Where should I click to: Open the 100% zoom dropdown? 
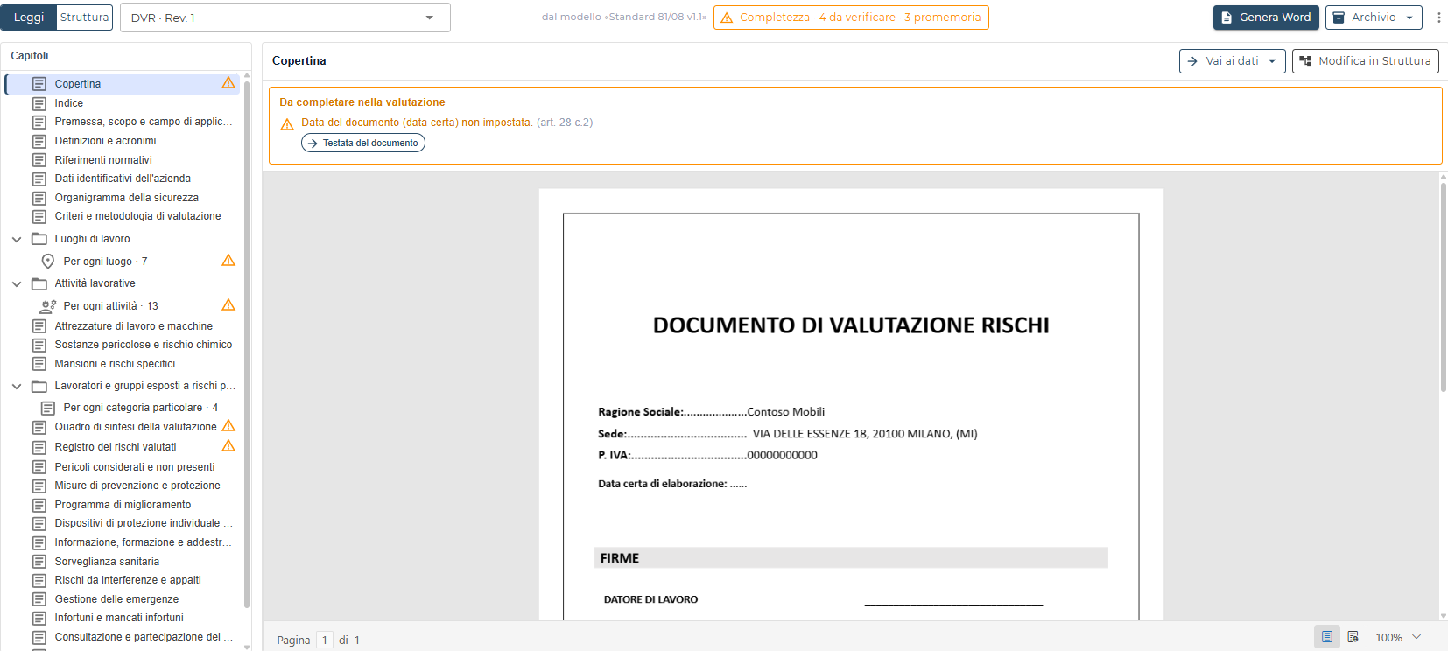(1398, 637)
